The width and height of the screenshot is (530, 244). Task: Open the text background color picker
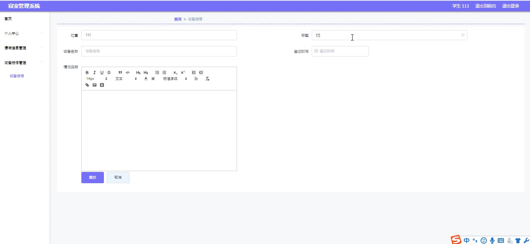[153, 79]
